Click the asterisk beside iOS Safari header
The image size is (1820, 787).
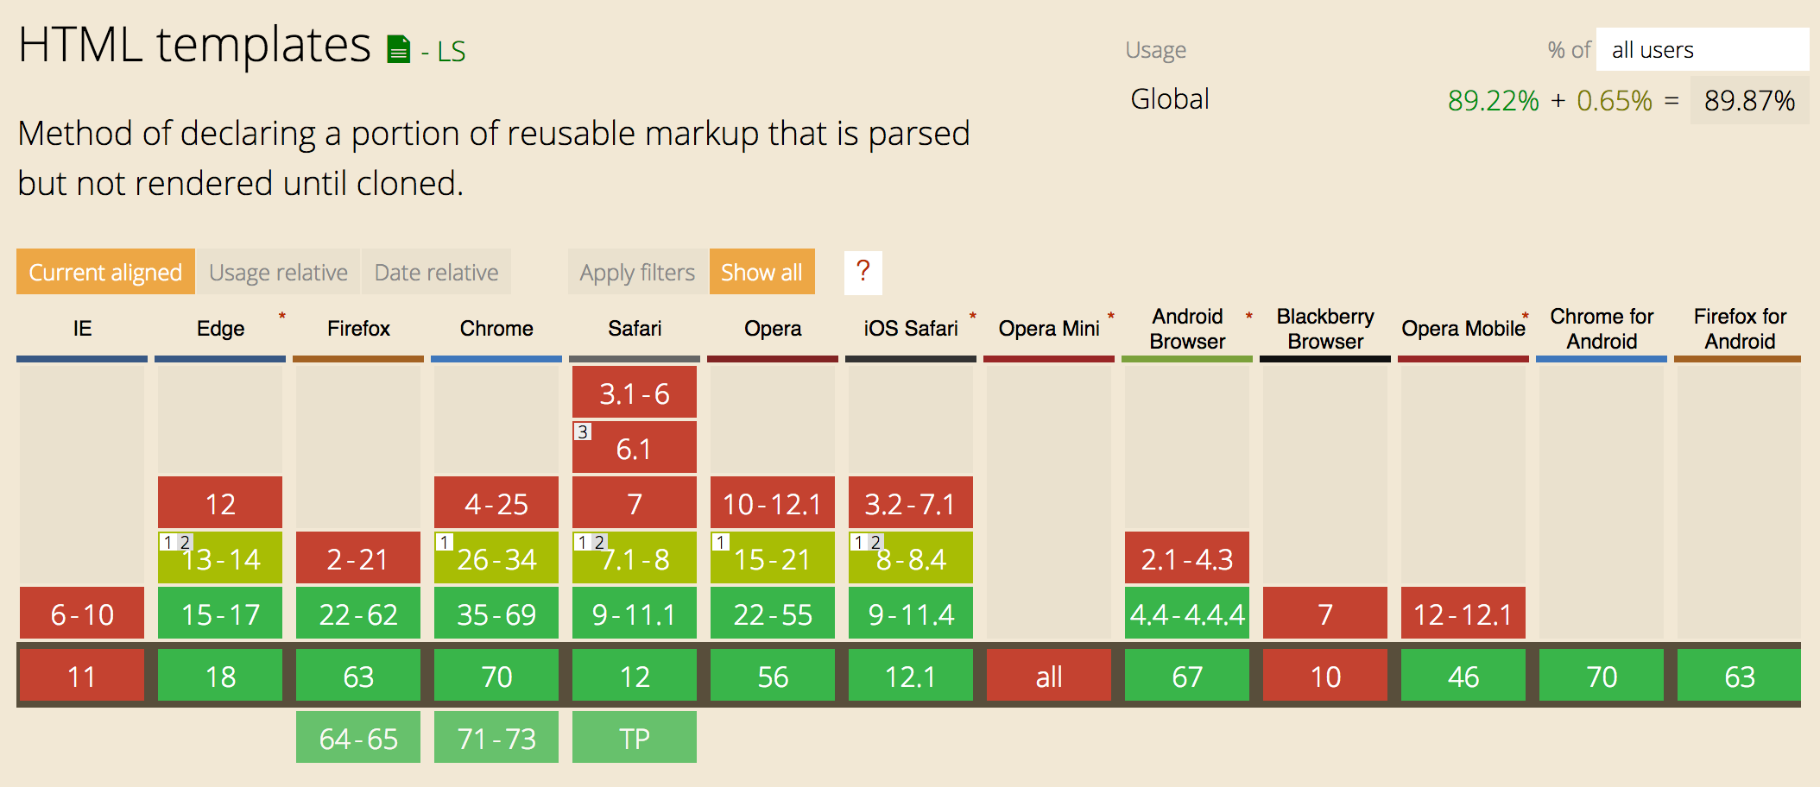click(973, 314)
